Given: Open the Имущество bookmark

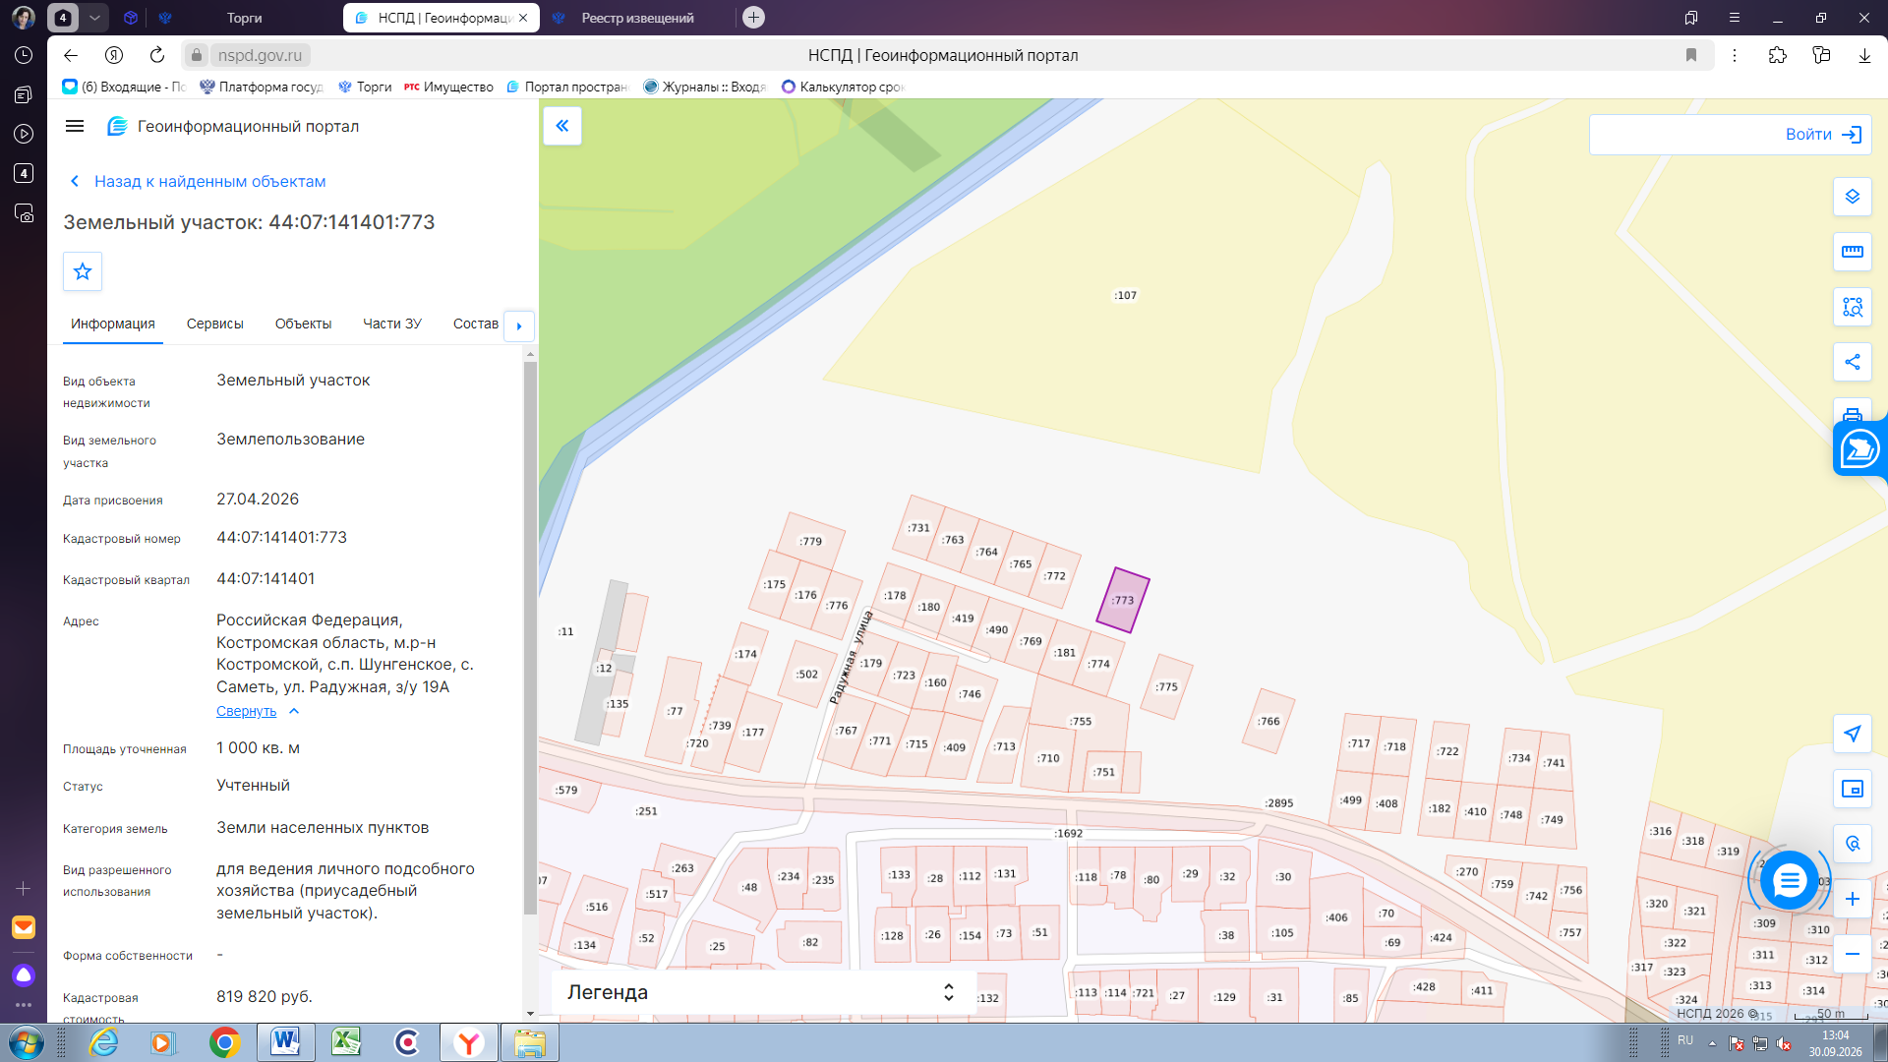Looking at the screenshot, I should tap(448, 87).
